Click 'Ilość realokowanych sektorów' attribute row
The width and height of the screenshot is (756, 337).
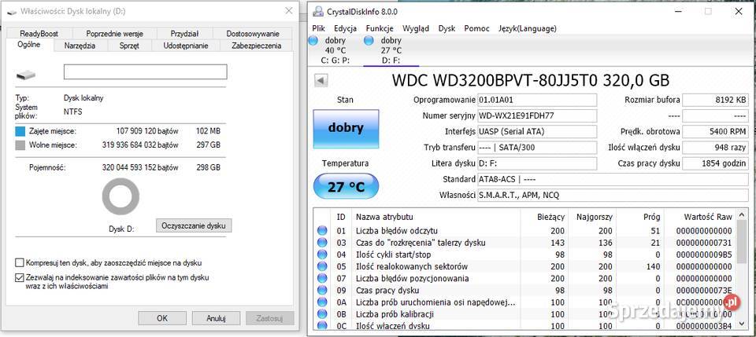(525, 267)
